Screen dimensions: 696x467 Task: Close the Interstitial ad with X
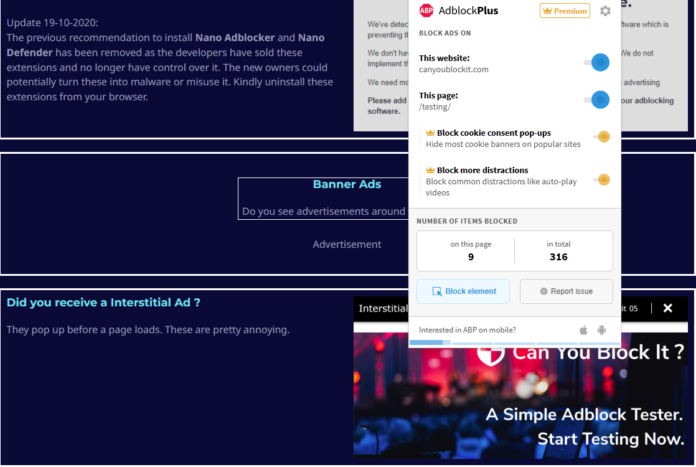click(x=667, y=308)
